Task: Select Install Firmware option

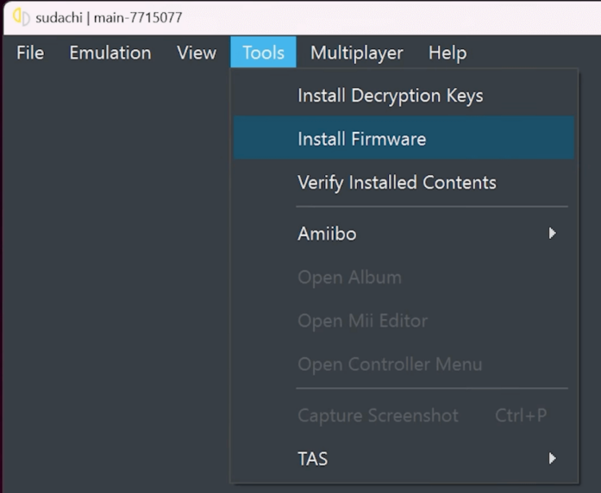Action: (x=404, y=138)
